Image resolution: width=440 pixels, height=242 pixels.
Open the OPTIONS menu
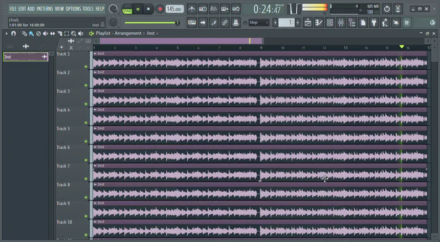pyautogui.click(x=73, y=9)
